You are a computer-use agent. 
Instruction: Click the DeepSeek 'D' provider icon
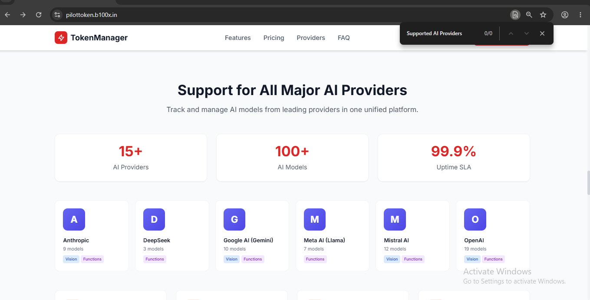pyautogui.click(x=154, y=219)
